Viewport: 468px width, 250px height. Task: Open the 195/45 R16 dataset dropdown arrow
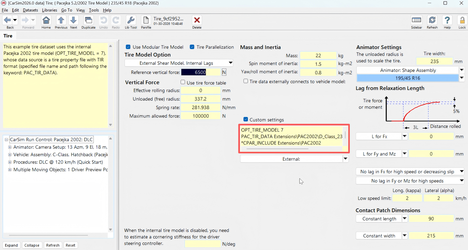[x=462, y=78]
